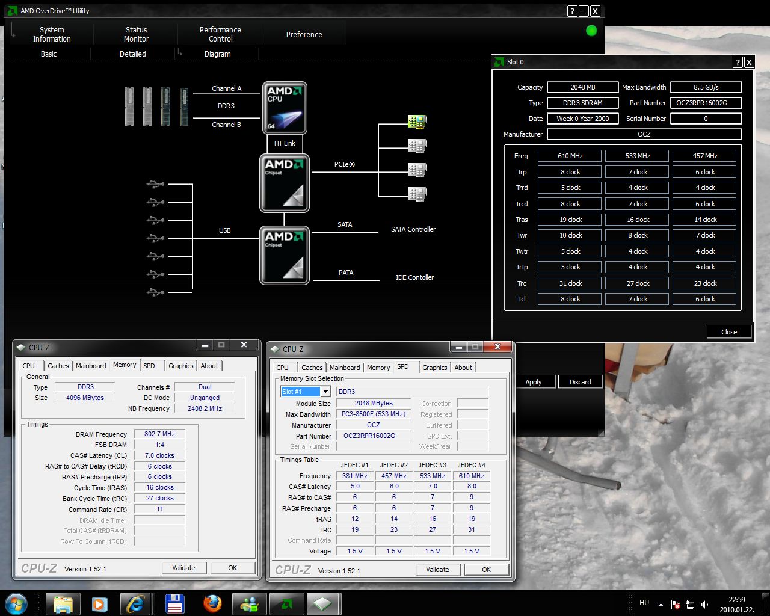Open System Information tab in OverDrive
The height and width of the screenshot is (616, 770).
[52, 34]
